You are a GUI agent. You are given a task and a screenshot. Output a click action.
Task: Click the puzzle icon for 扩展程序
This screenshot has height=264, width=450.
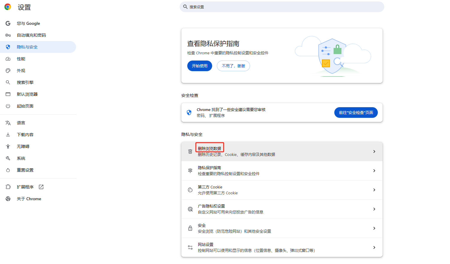click(8, 187)
